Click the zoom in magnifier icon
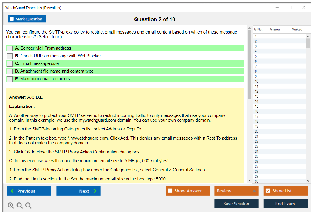315x216 pixels. click(x=11, y=206)
